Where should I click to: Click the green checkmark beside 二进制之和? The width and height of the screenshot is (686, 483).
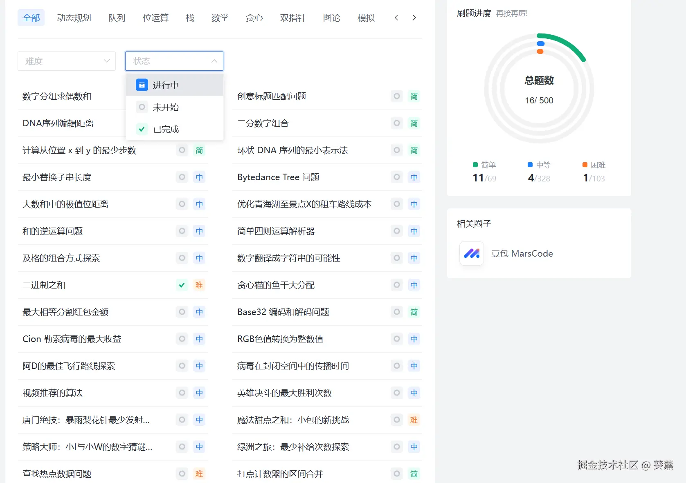pyautogui.click(x=182, y=285)
